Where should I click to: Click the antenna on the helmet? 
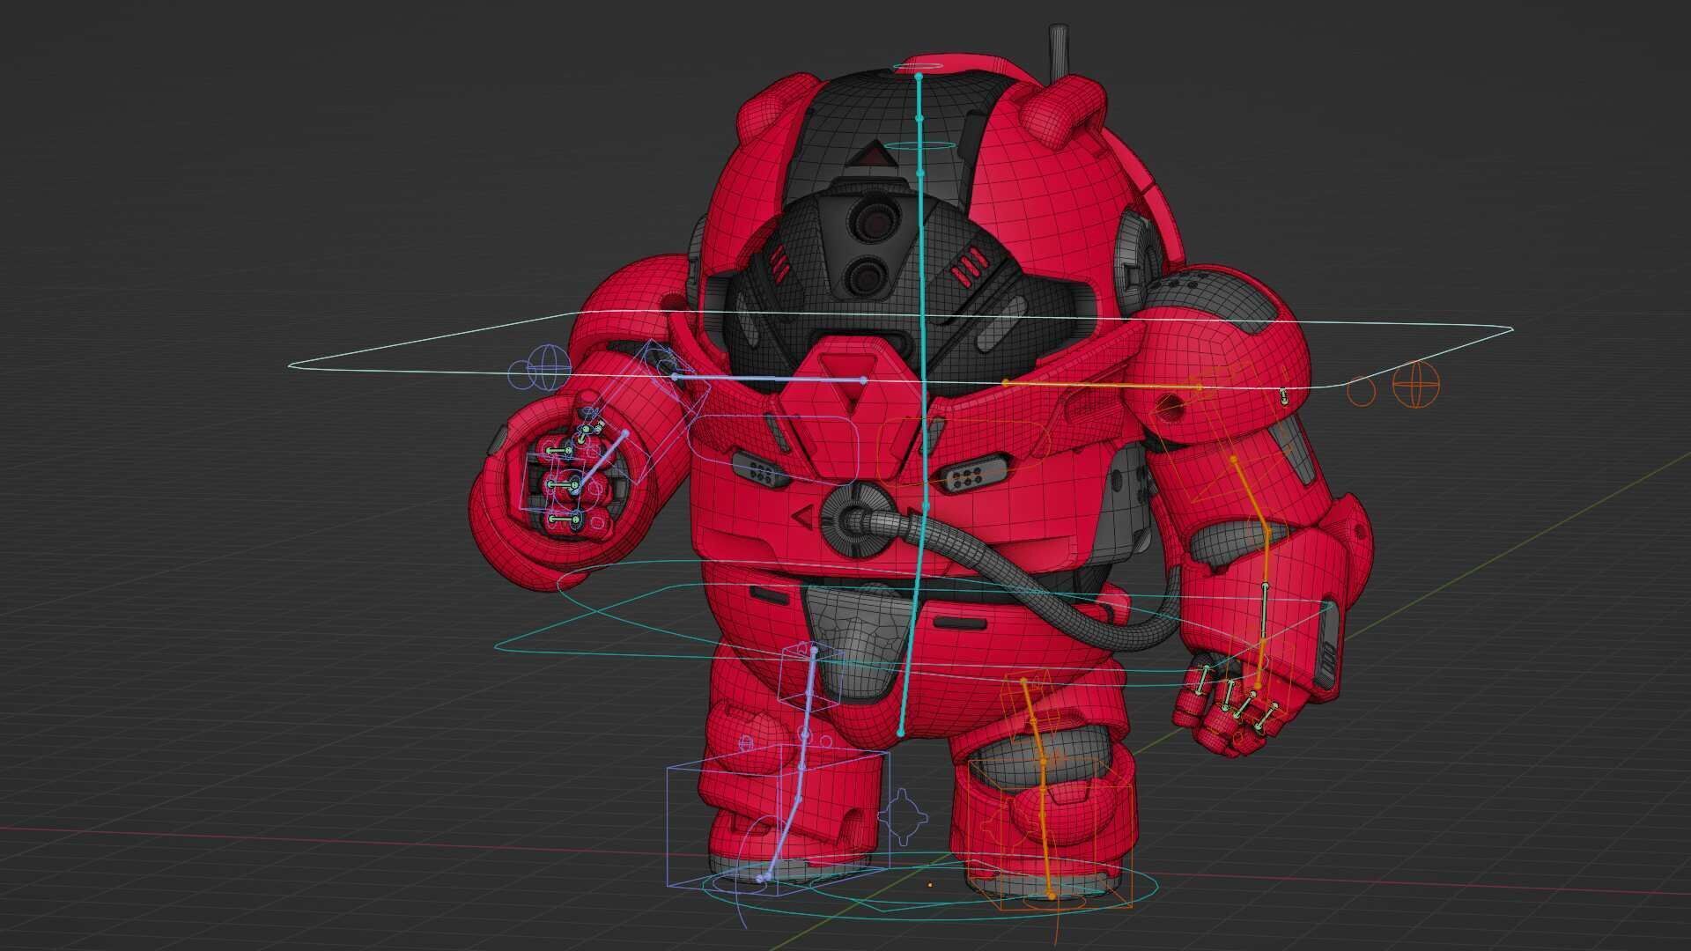click(x=1060, y=51)
